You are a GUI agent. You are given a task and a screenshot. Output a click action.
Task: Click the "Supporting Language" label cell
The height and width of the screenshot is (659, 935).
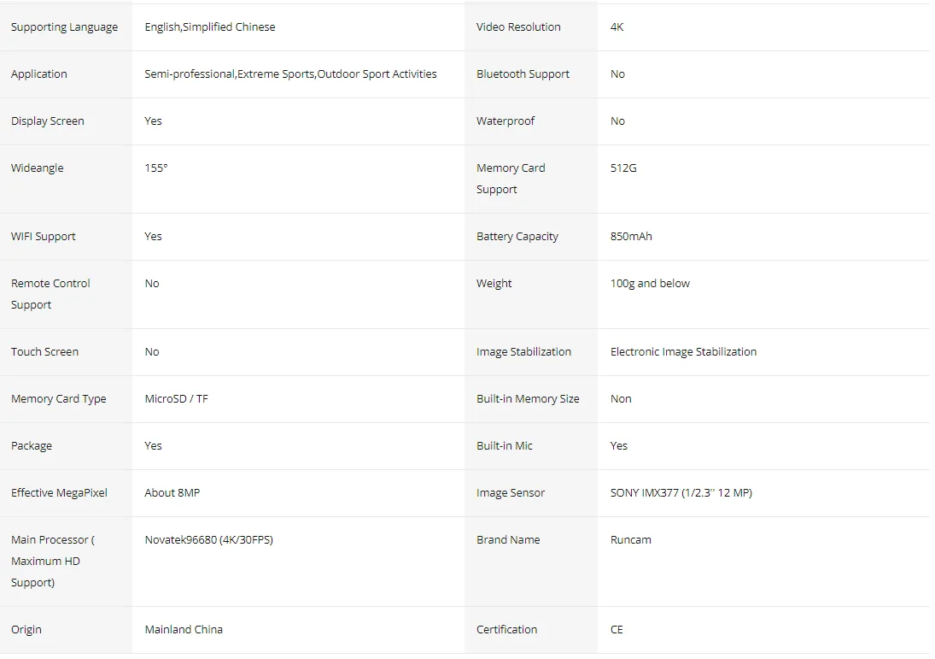pos(64,27)
